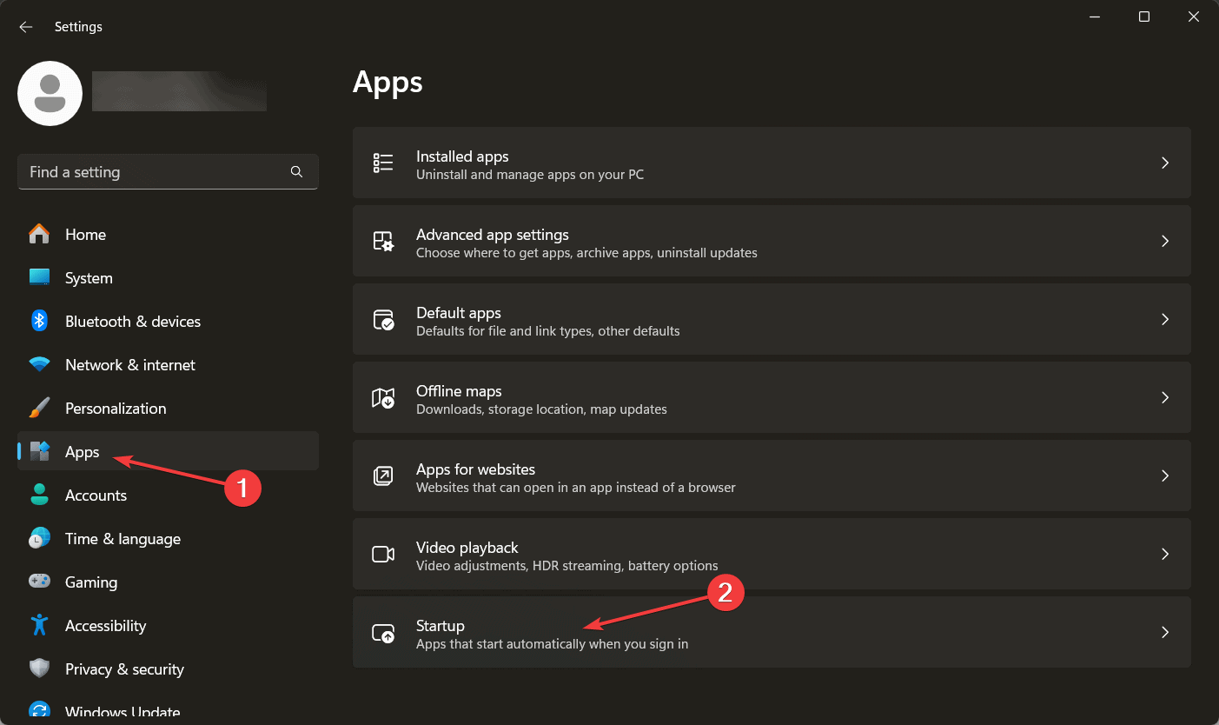Open Accounts settings
This screenshot has height=725, width=1219.
coord(168,496)
